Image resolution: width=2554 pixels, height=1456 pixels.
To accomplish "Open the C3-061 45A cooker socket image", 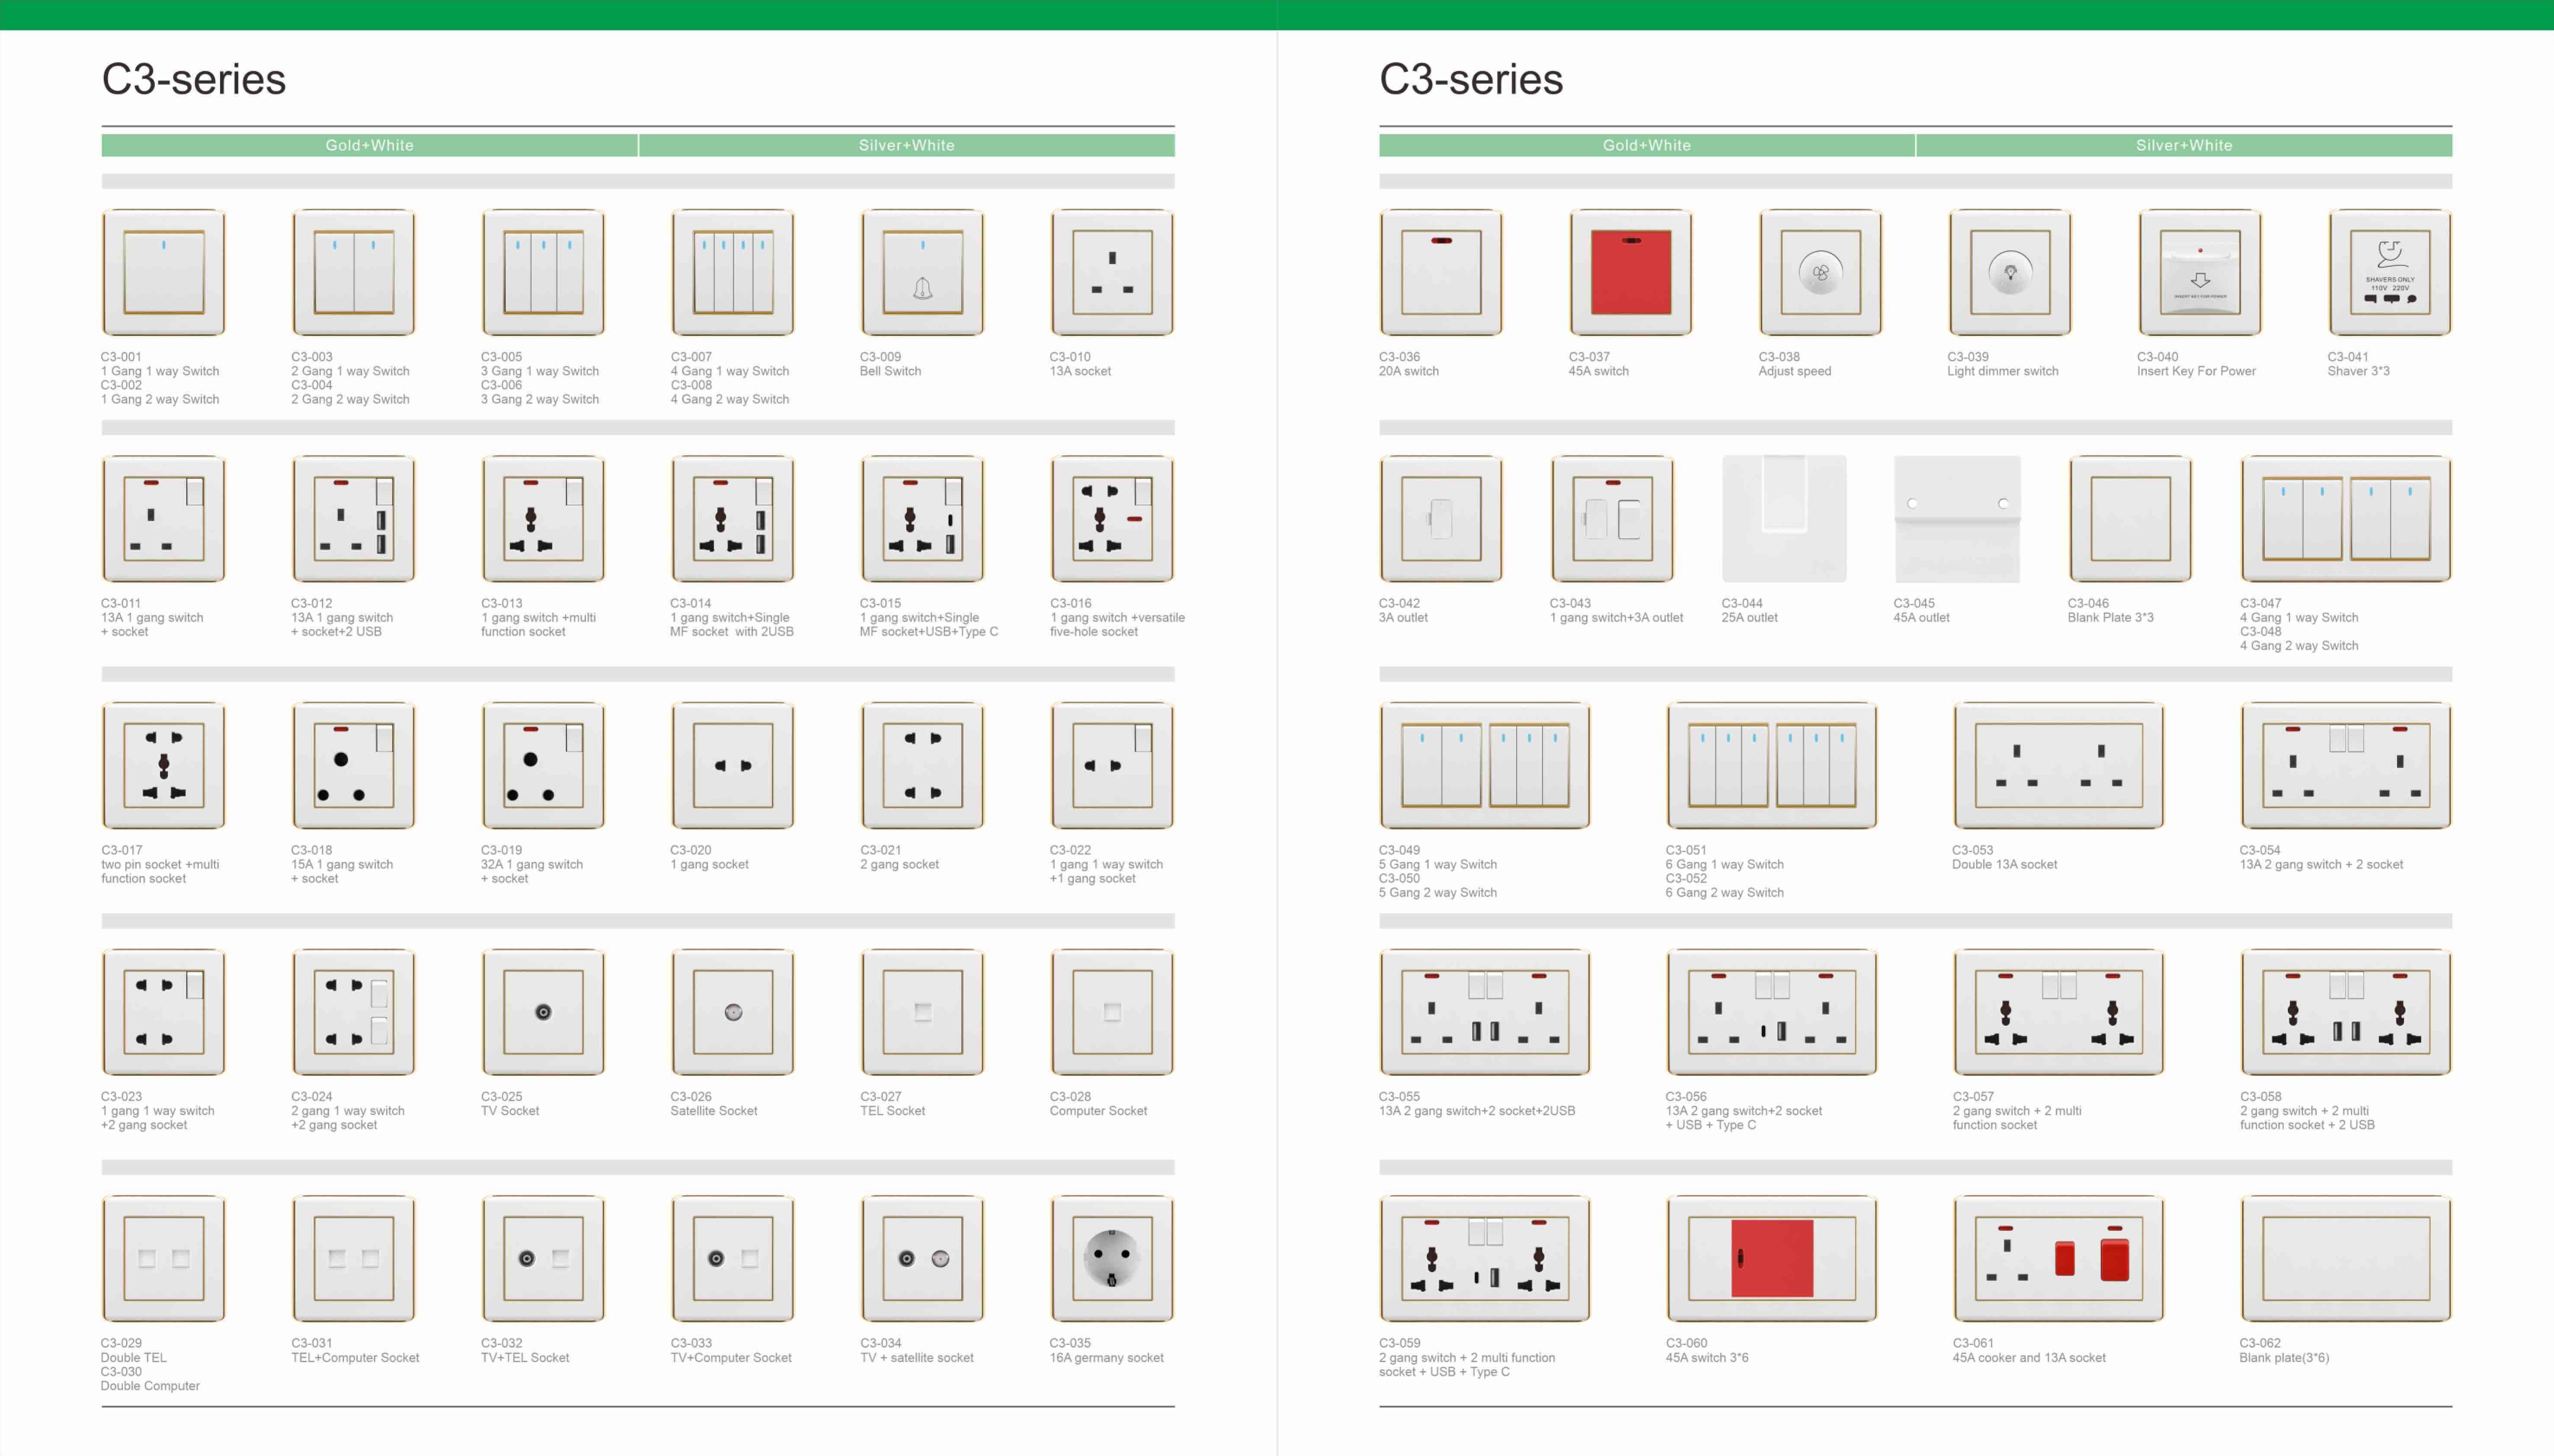I will 2059,1259.
